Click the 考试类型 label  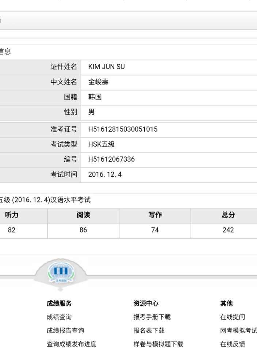(x=64, y=144)
